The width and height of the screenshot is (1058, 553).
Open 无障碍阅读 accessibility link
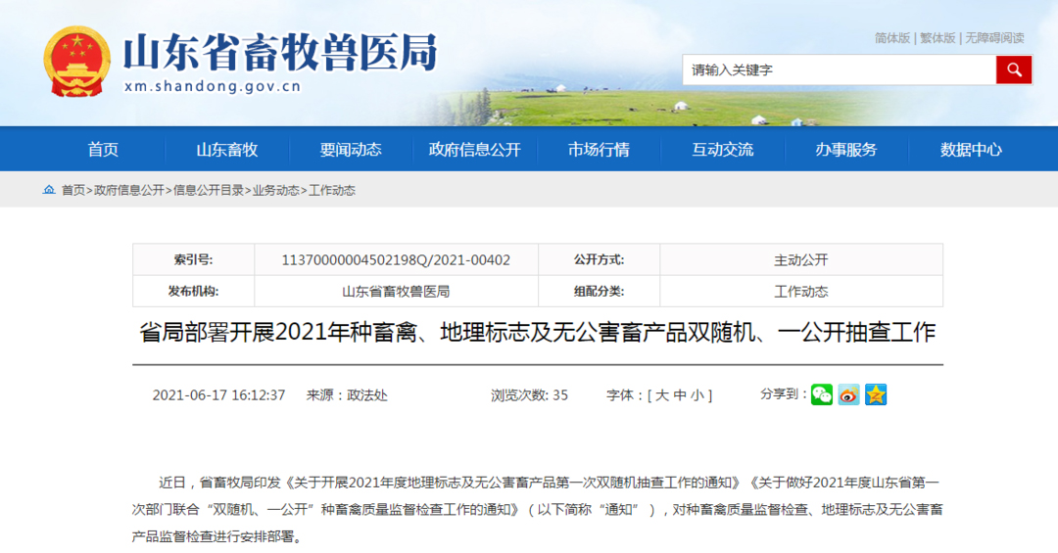click(994, 38)
